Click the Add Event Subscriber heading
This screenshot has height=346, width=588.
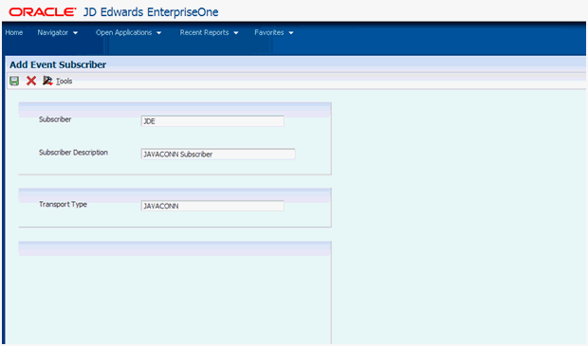[58, 64]
